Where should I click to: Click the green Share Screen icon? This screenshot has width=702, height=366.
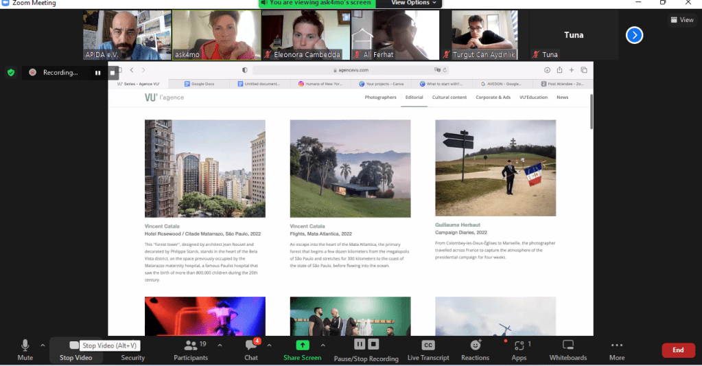click(302, 345)
